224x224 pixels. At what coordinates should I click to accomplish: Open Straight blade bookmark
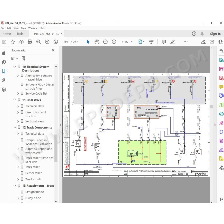coord(35,192)
